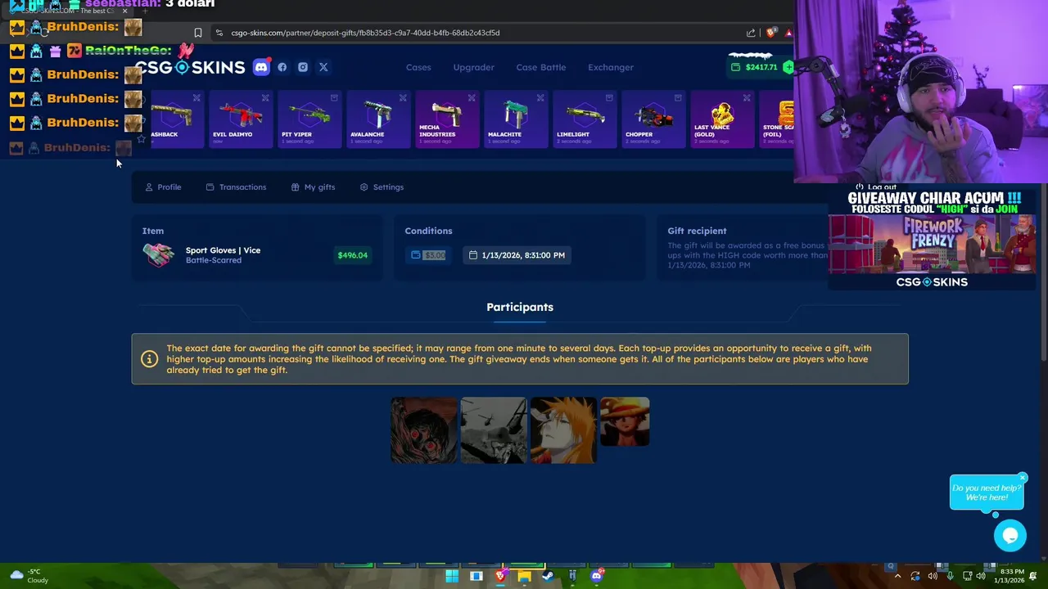Open the Windows Start menu
The image size is (1048, 589).
(452, 576)
